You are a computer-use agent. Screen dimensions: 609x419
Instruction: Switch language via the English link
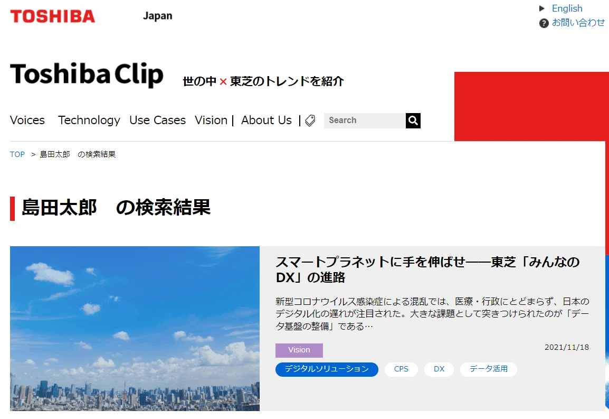pos(567,8)
